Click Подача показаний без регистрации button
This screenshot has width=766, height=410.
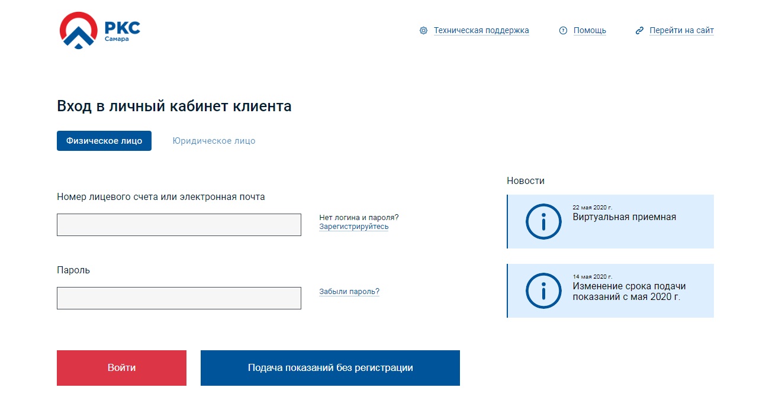click(330, 368)
